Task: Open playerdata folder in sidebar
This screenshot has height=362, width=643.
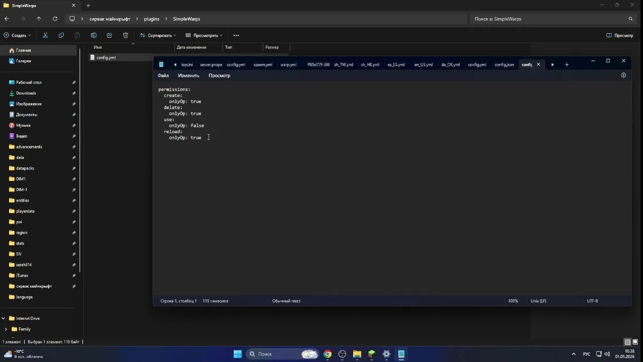Action: pyautogui.click(x=25, y=211)
